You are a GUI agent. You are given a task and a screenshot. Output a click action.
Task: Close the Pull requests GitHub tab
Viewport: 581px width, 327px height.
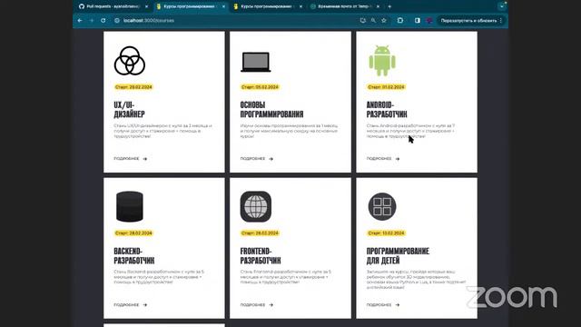pyautogui.click(x=146, y=6)
